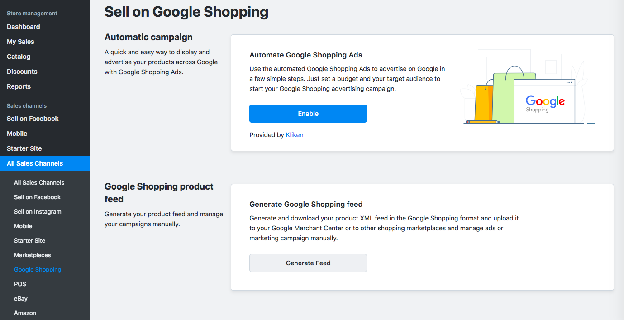Viewport: 624px width, 320px height.
Task: Click the Generate Feed button
Action: [x=308, y=263]
